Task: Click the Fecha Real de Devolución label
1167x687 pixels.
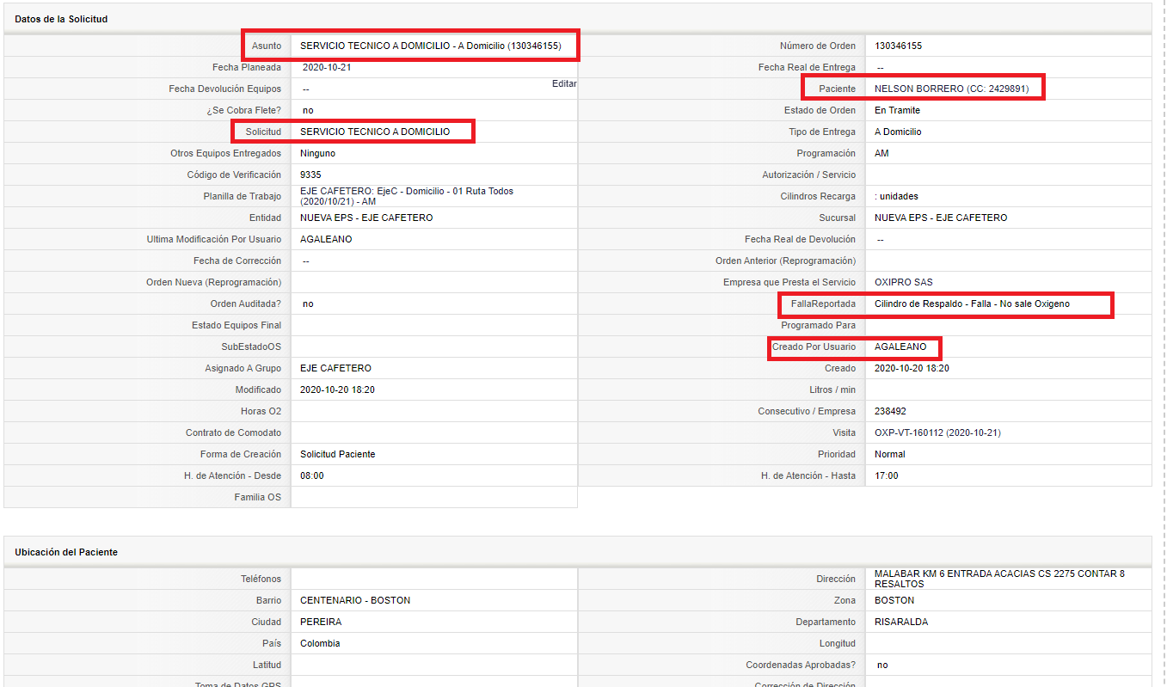Action: [801, 239]
